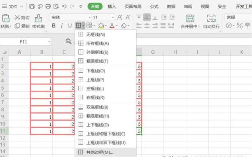This screenshot has height=157, width=252.
Task: Click the Save icon in quick toolbar
Action: (32, 7)
